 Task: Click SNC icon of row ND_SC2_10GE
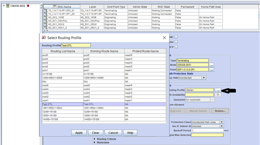pyautogui.click(x=45, y=17)
